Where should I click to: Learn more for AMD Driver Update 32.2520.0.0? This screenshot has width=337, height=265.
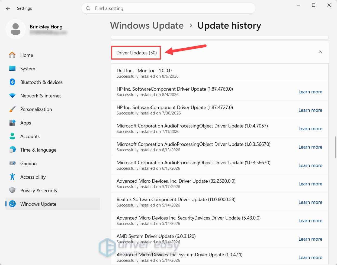pyautogui.click(x=310, y=184)
